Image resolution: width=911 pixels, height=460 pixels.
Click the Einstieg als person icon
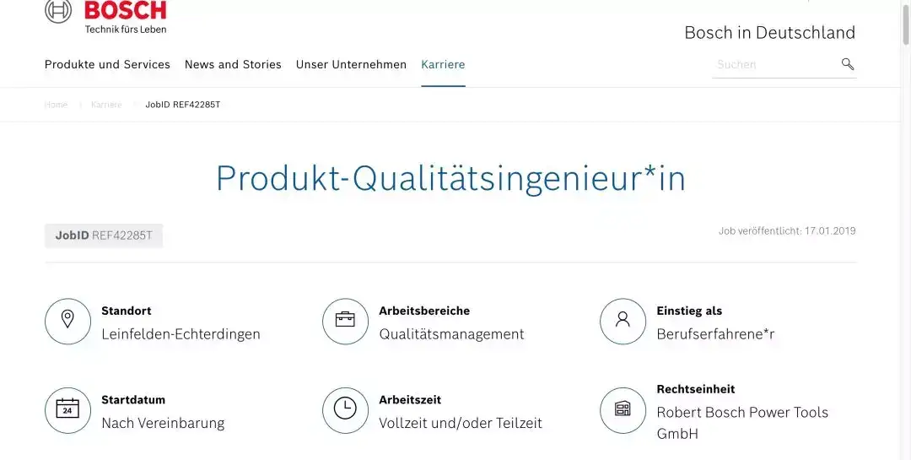[x=623, y=322]
